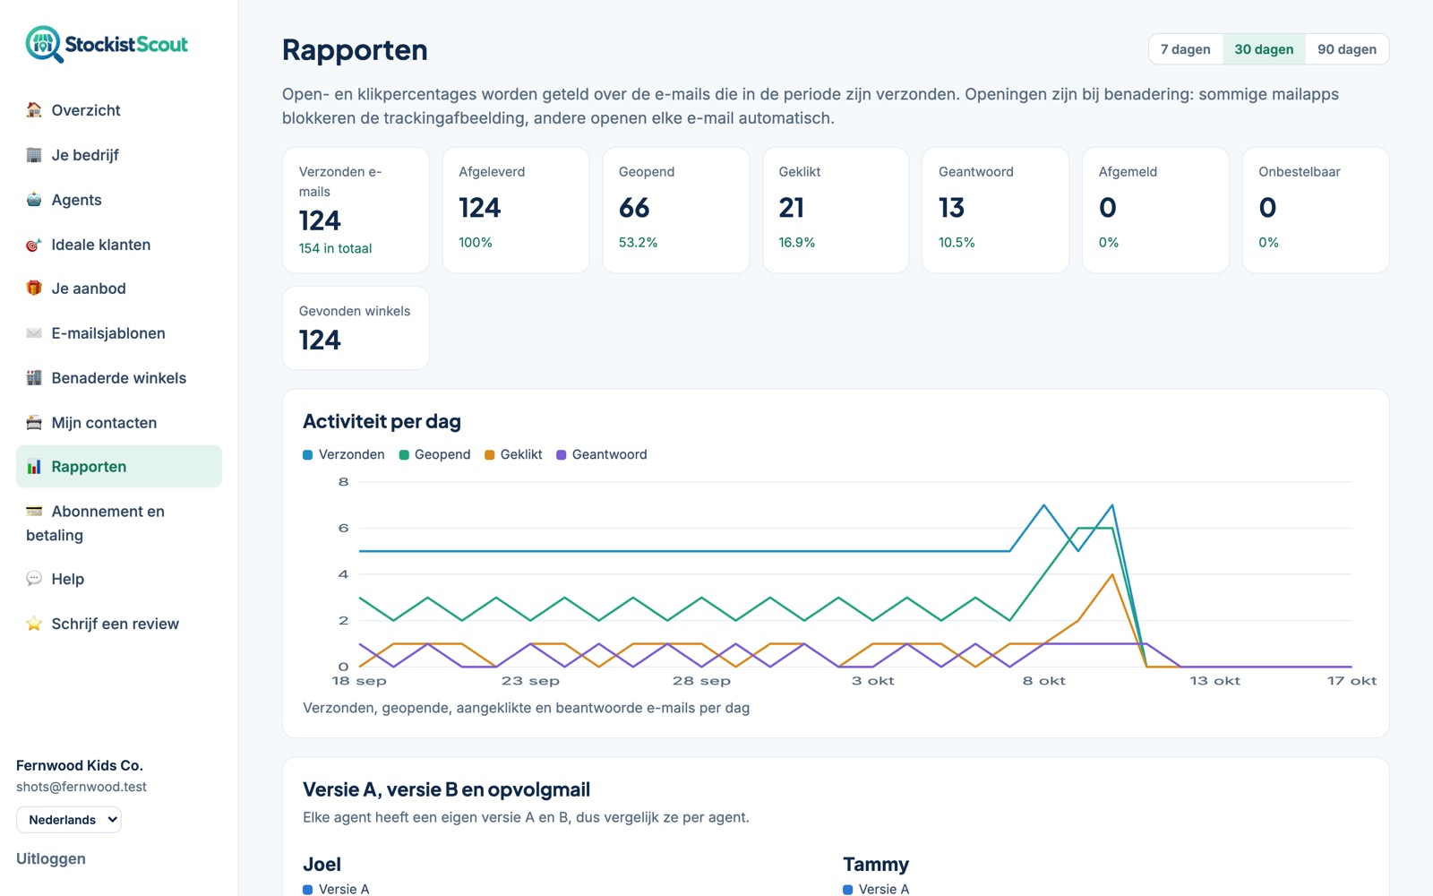This screenshot has height=896, width=1433.
Task: Click the robot icon beside Agents
Action: coord(34,200)
